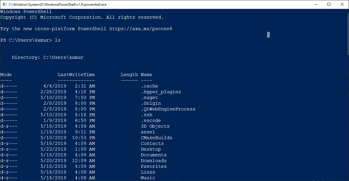Select the 3D Objects directory entry
The height and width of the screenshot is (181, 349).
pyautogui.click(x=155, y=126)
